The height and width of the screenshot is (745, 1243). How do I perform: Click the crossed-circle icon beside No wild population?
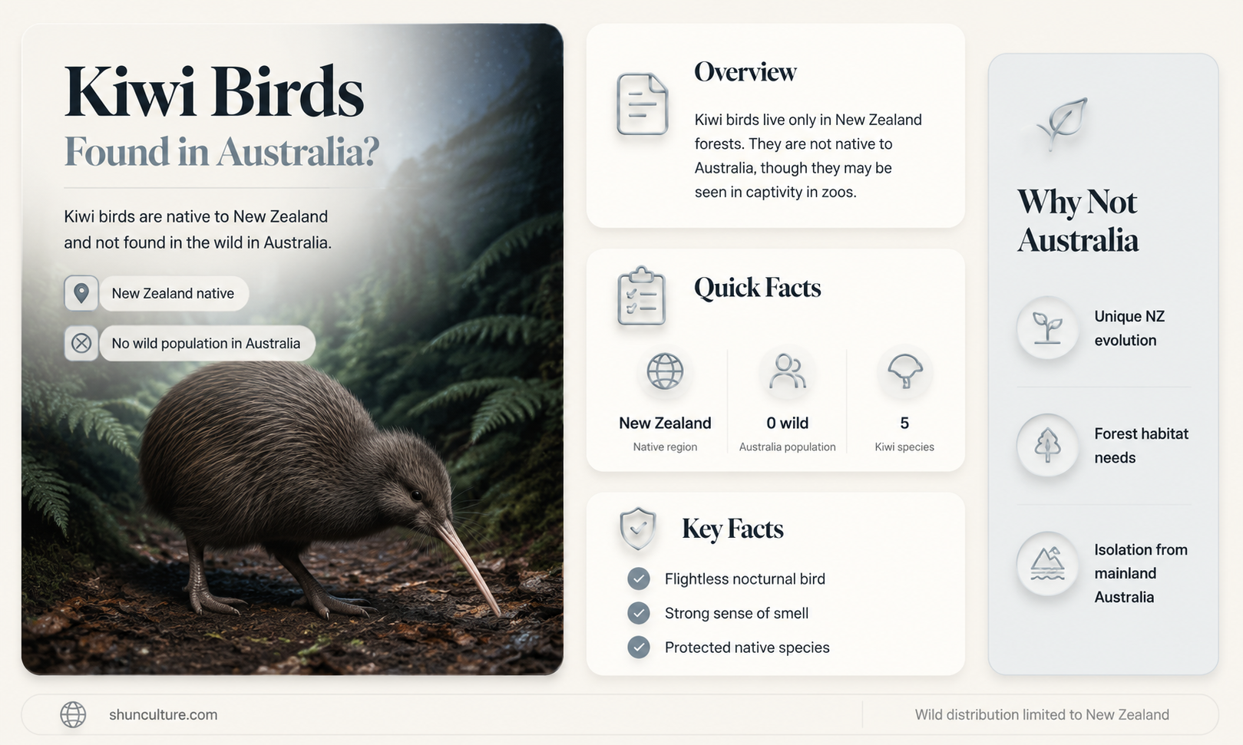(x=81, y=343)
